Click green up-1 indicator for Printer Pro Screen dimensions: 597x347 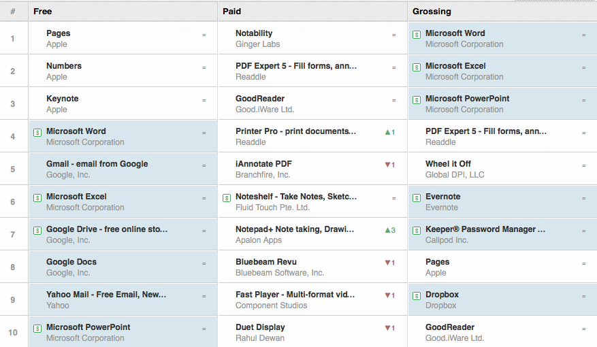[390, 133]
